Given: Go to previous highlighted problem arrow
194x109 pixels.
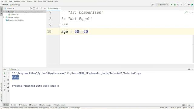Looking at the screenshot, I should (190, 12).
